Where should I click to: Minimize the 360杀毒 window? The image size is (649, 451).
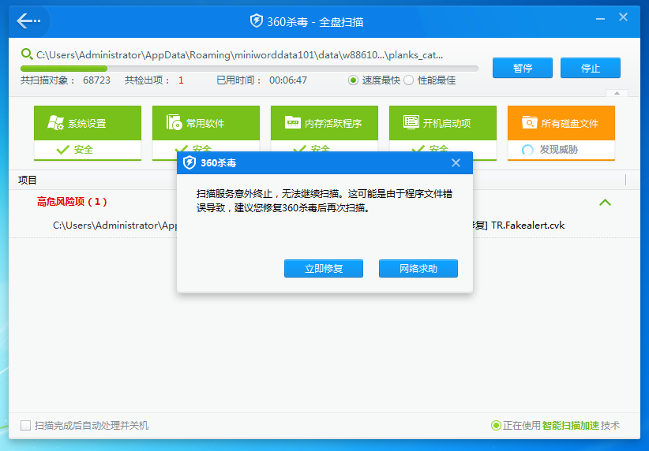pyautogui.click(x=600, y=19)
